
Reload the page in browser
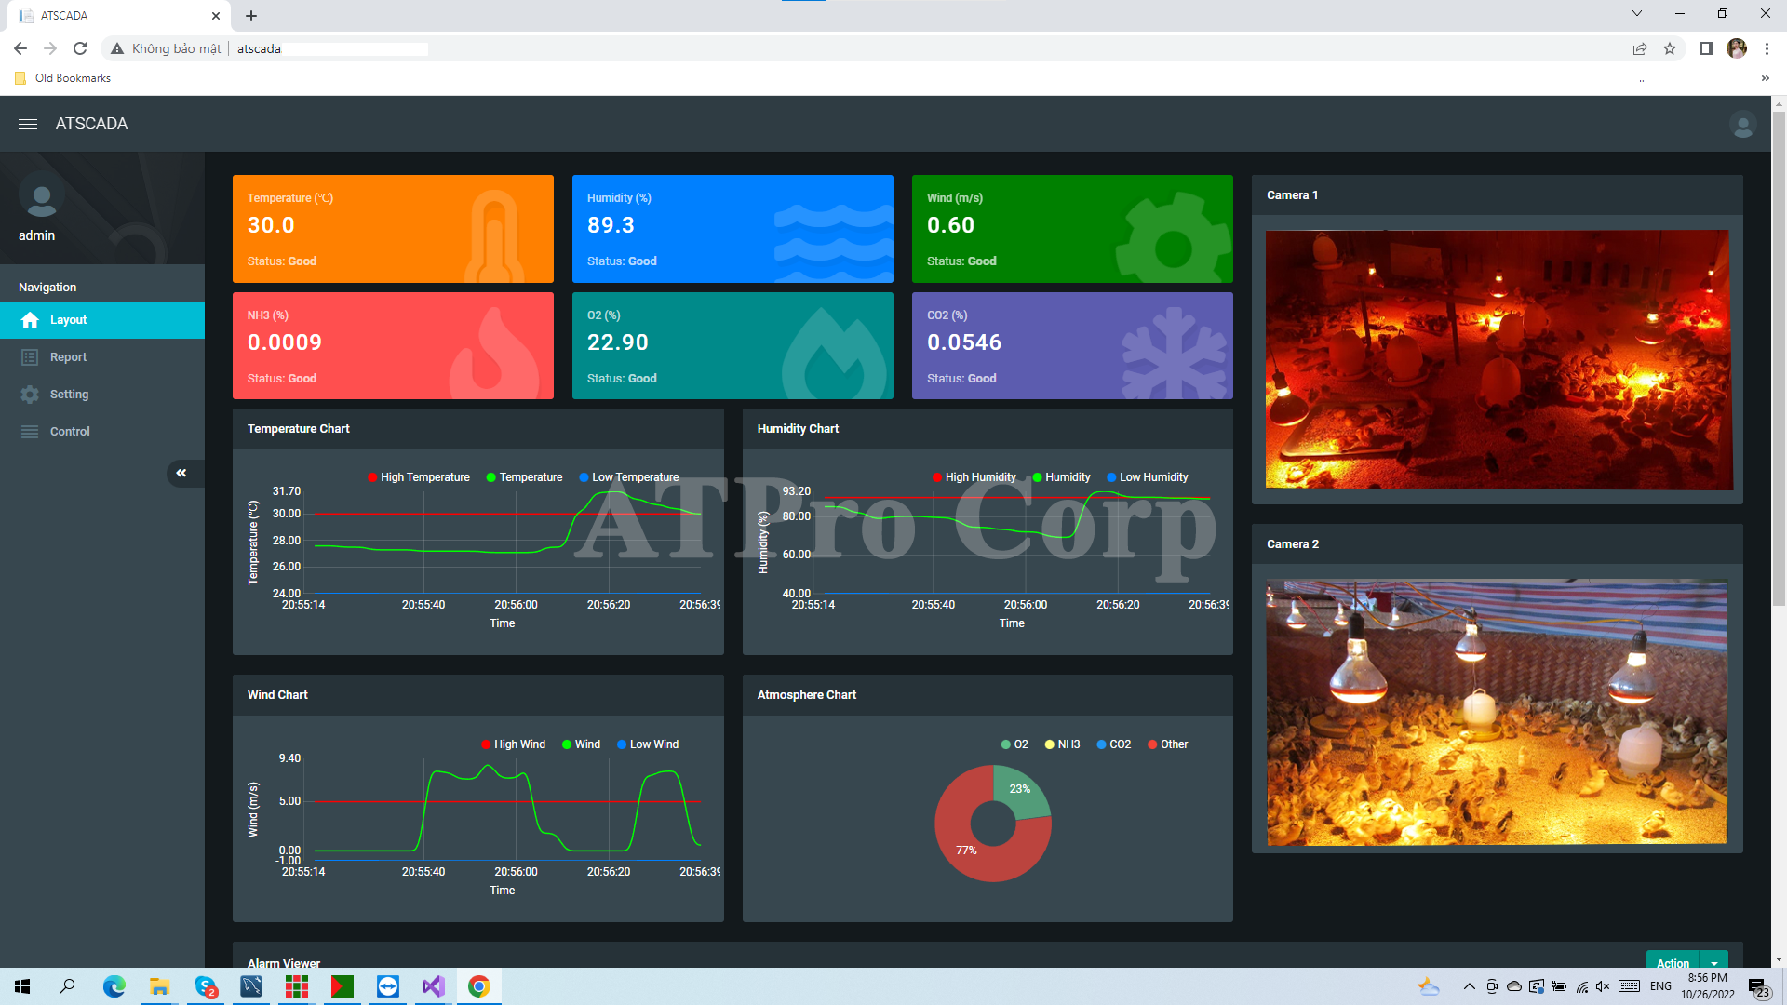(80, 48)
